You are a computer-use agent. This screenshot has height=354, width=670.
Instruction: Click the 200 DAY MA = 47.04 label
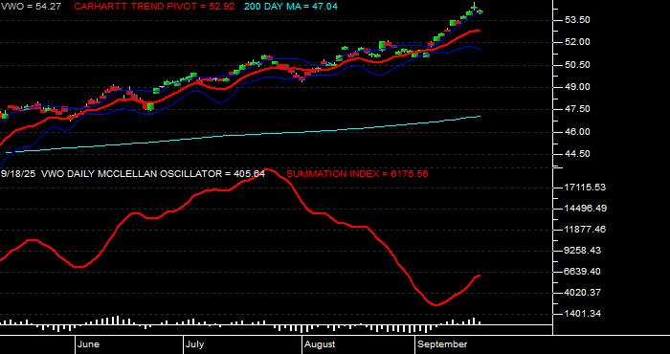291,7
